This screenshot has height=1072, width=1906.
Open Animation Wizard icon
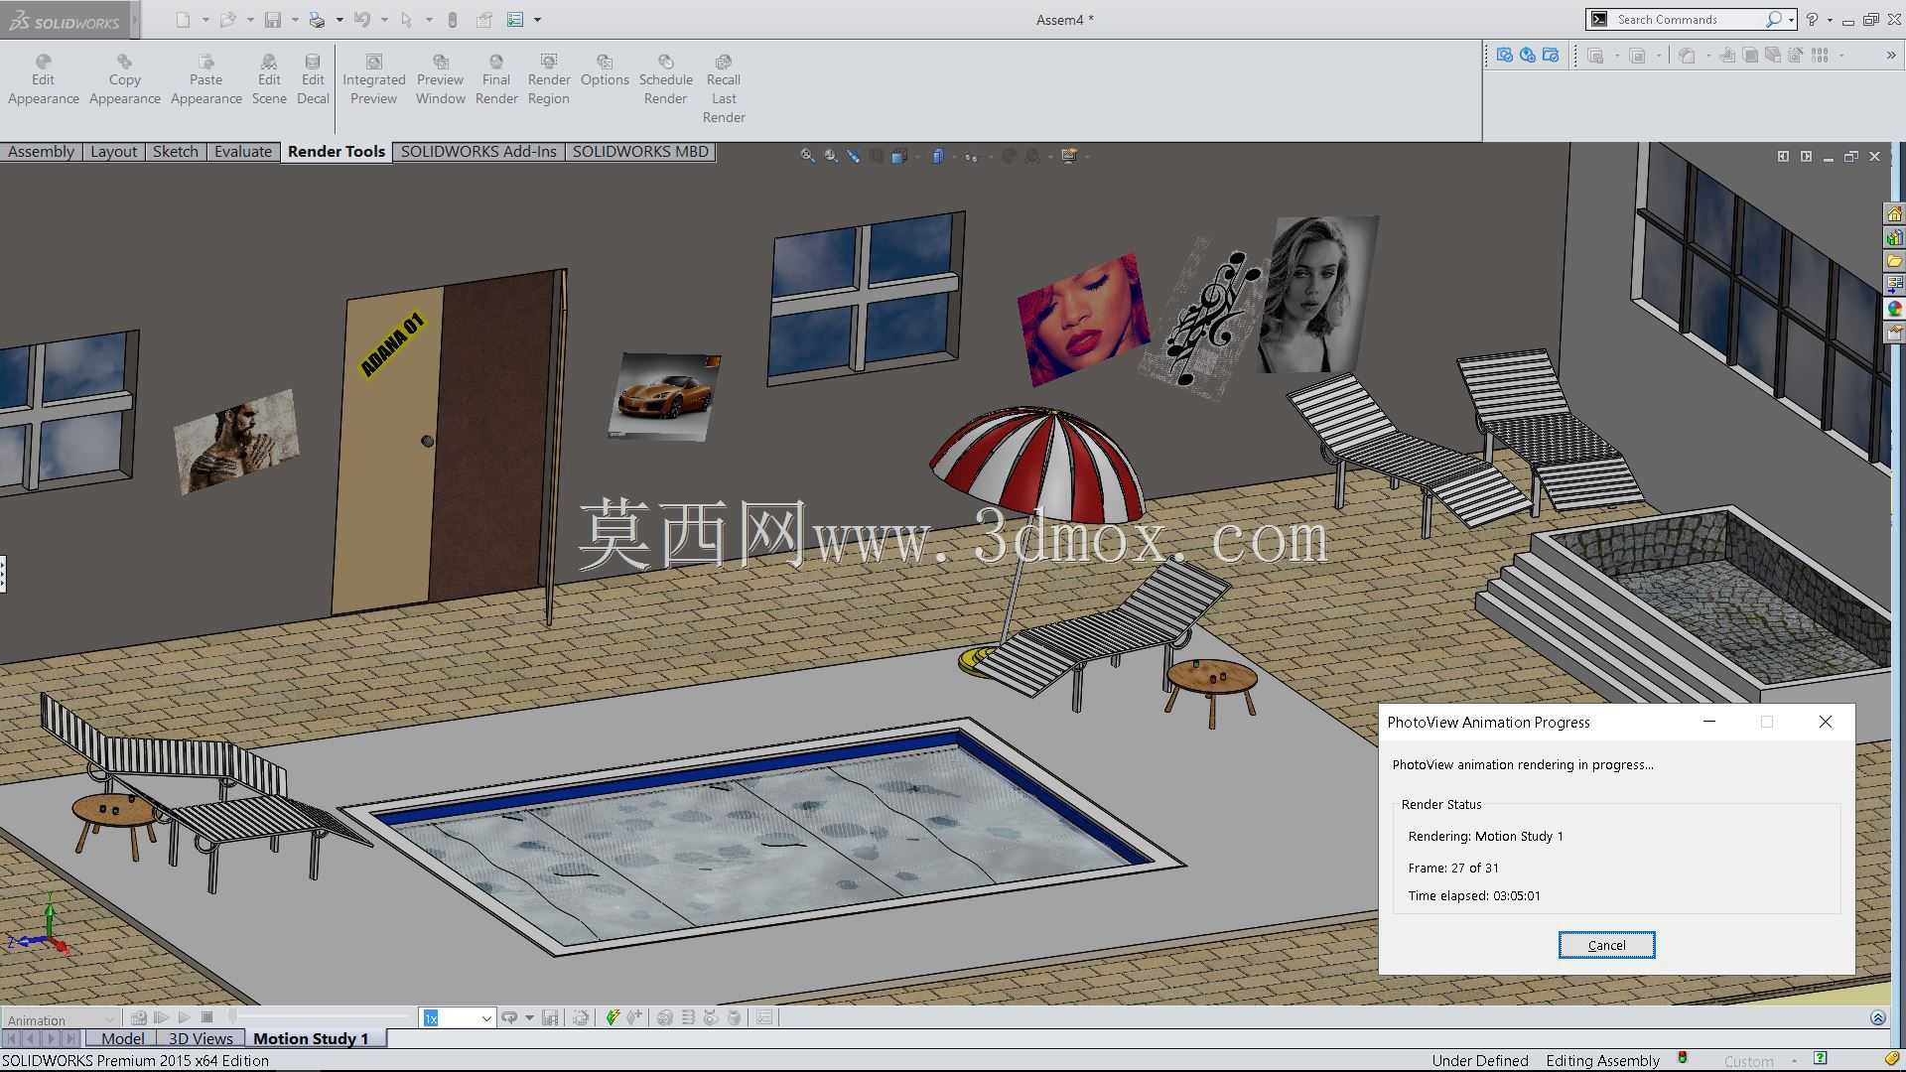click(582, 1017)
